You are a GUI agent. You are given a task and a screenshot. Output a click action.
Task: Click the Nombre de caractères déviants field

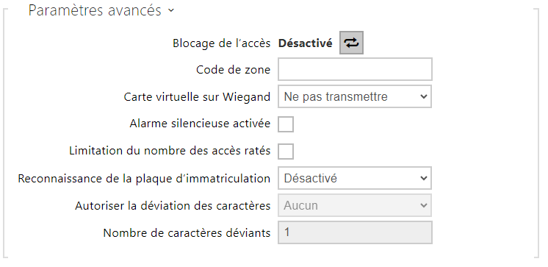point(355,232)
